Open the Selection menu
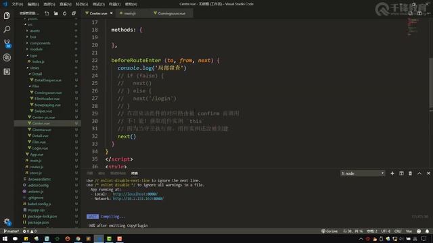This screenshot has height=243, width=433. 49,4
